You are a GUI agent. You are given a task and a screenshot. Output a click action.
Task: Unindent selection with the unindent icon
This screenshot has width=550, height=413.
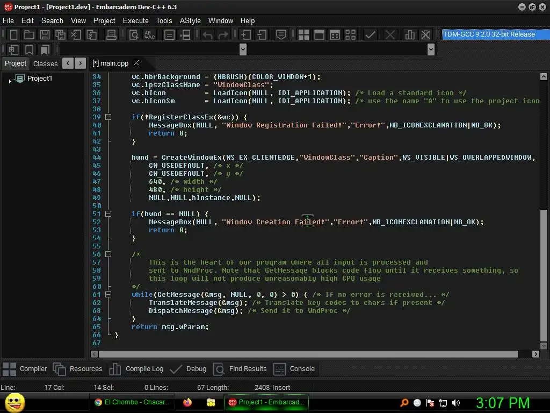coord(262,35)
